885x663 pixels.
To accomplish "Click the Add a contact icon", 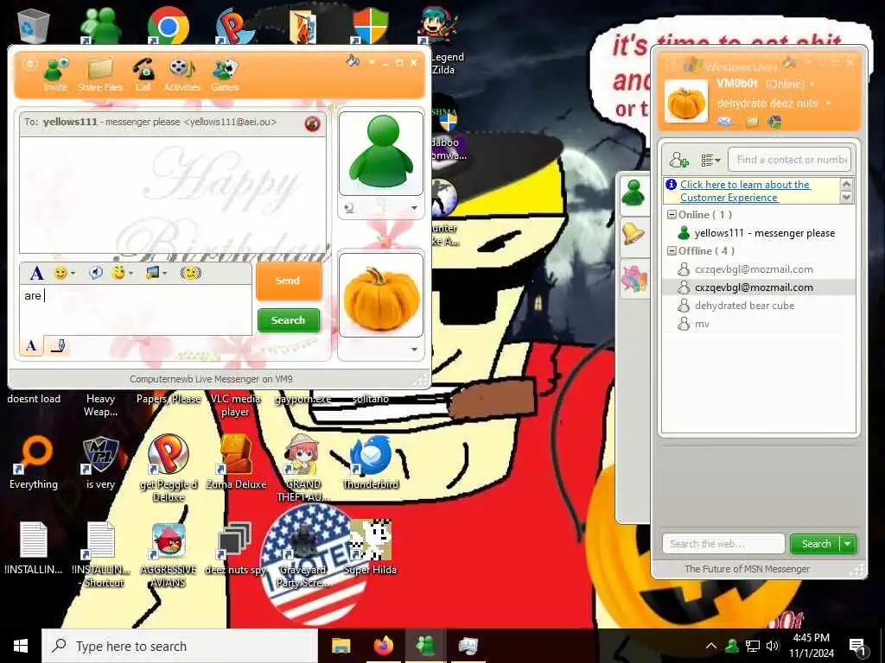I will tap(679, 160).
